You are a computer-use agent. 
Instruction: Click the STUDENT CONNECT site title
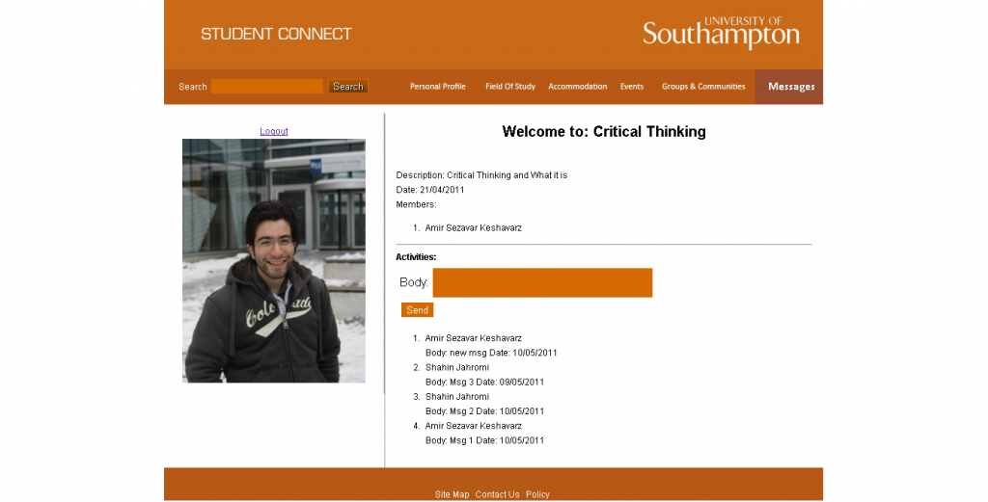click(276, 34)
